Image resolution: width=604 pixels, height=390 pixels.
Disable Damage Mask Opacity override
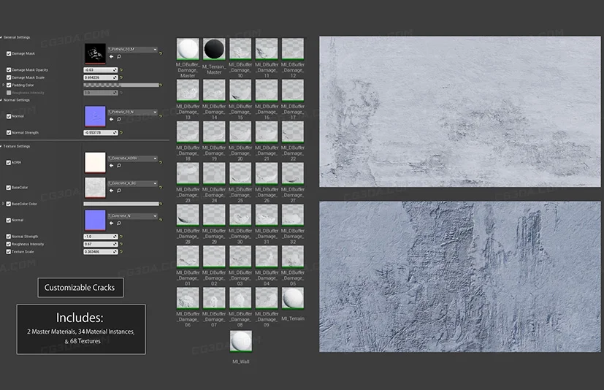9,70
